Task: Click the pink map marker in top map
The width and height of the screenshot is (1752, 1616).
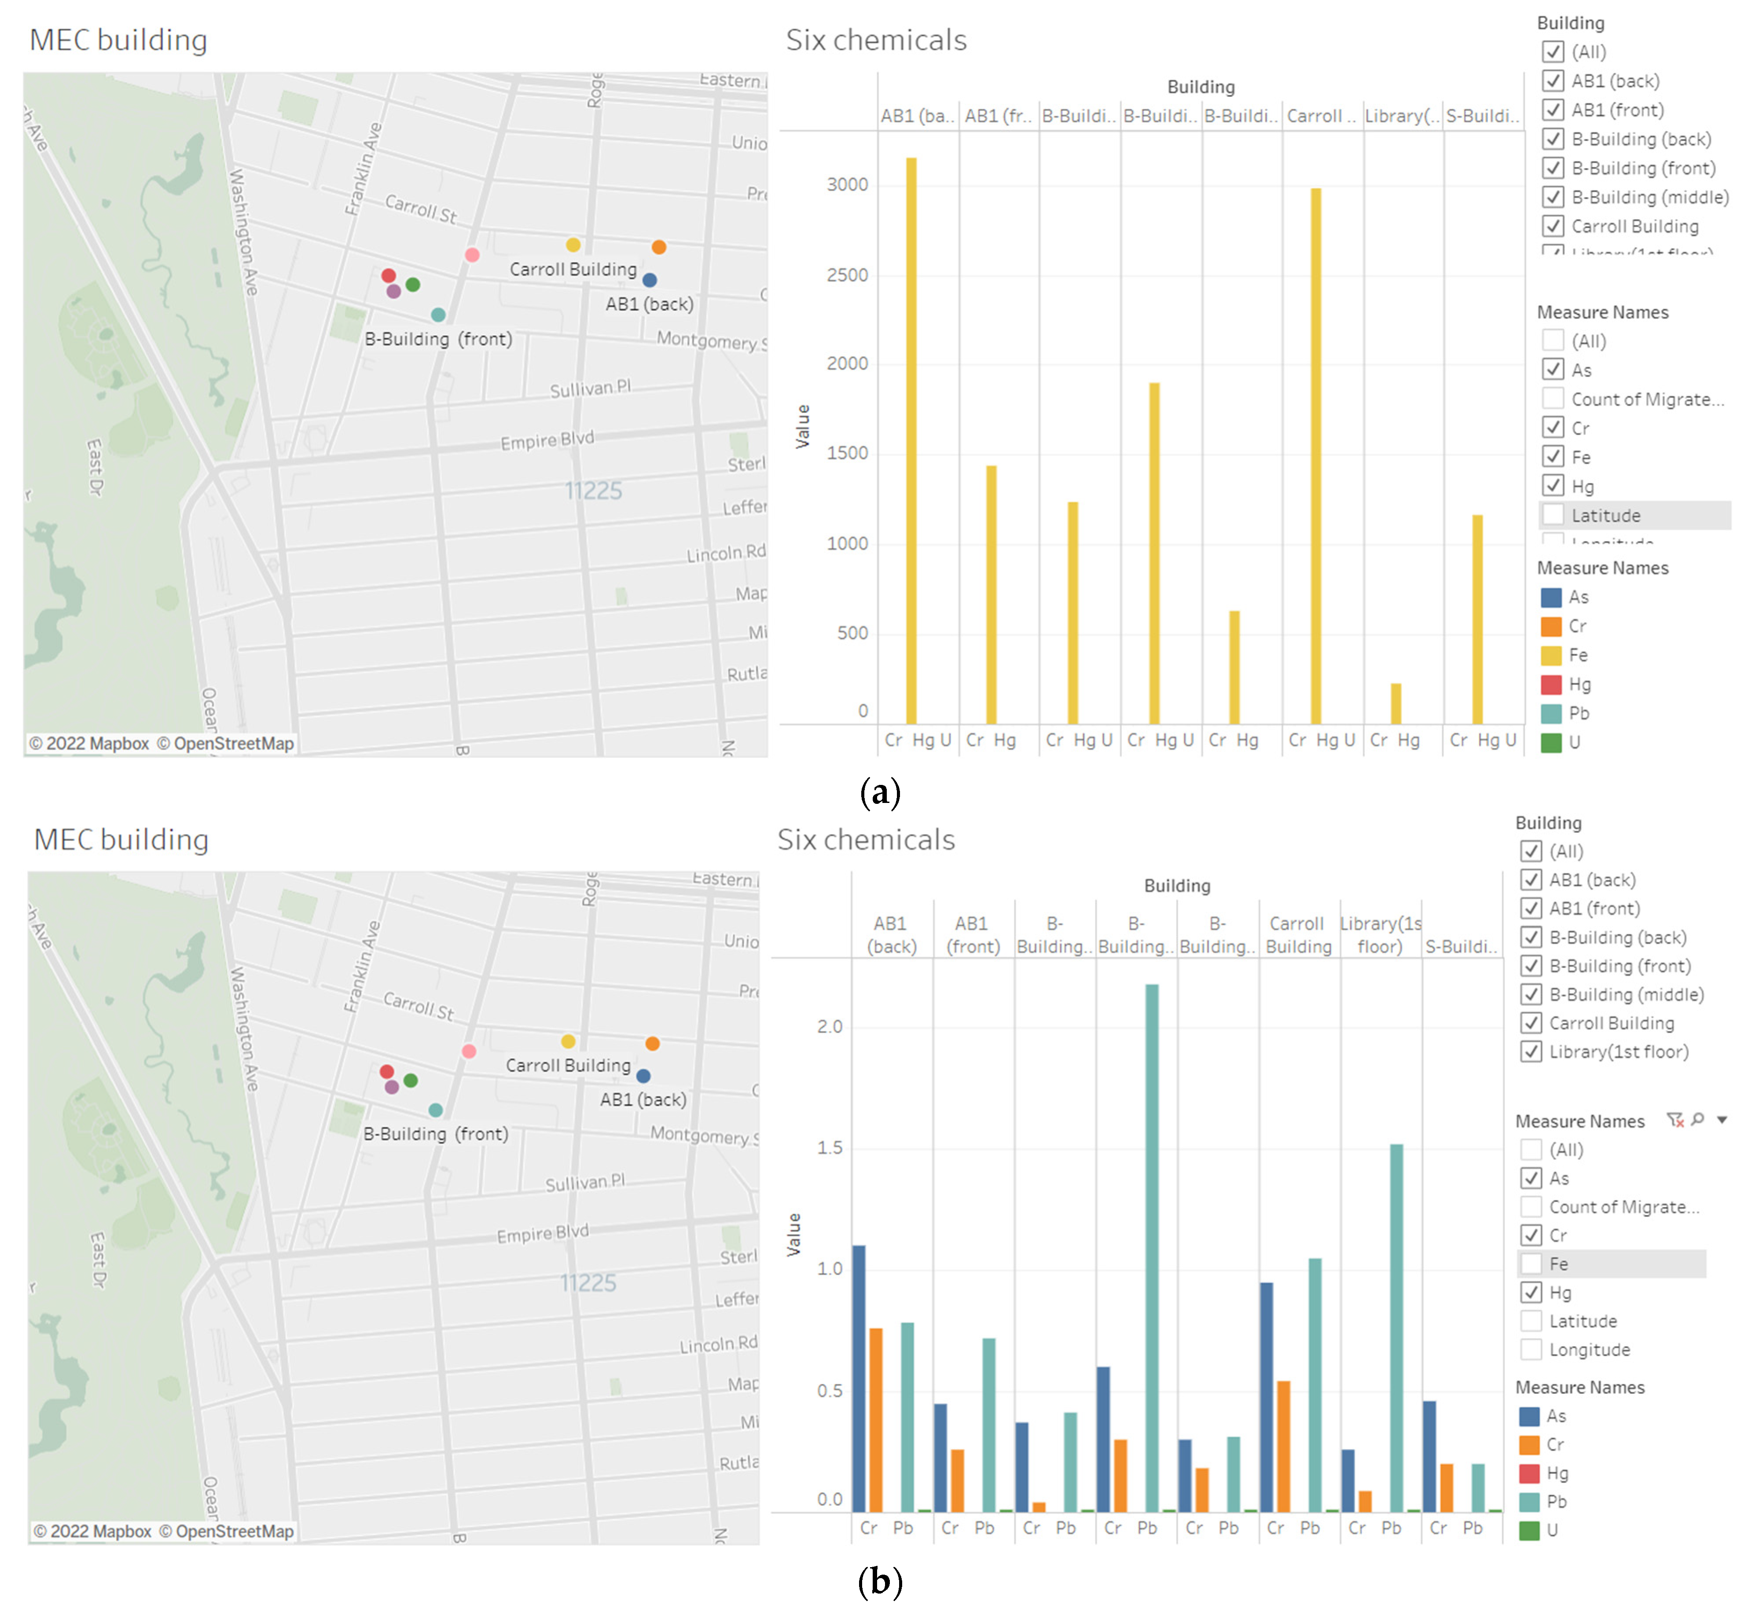Action: 472,255
